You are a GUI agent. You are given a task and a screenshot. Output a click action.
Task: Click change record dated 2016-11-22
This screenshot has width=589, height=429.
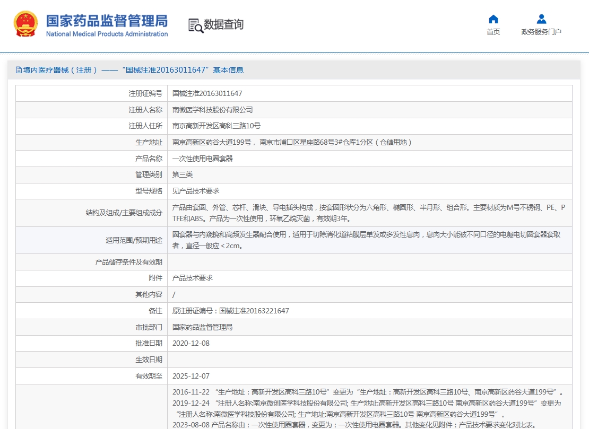pyautogui.click(x=368, y=392)
